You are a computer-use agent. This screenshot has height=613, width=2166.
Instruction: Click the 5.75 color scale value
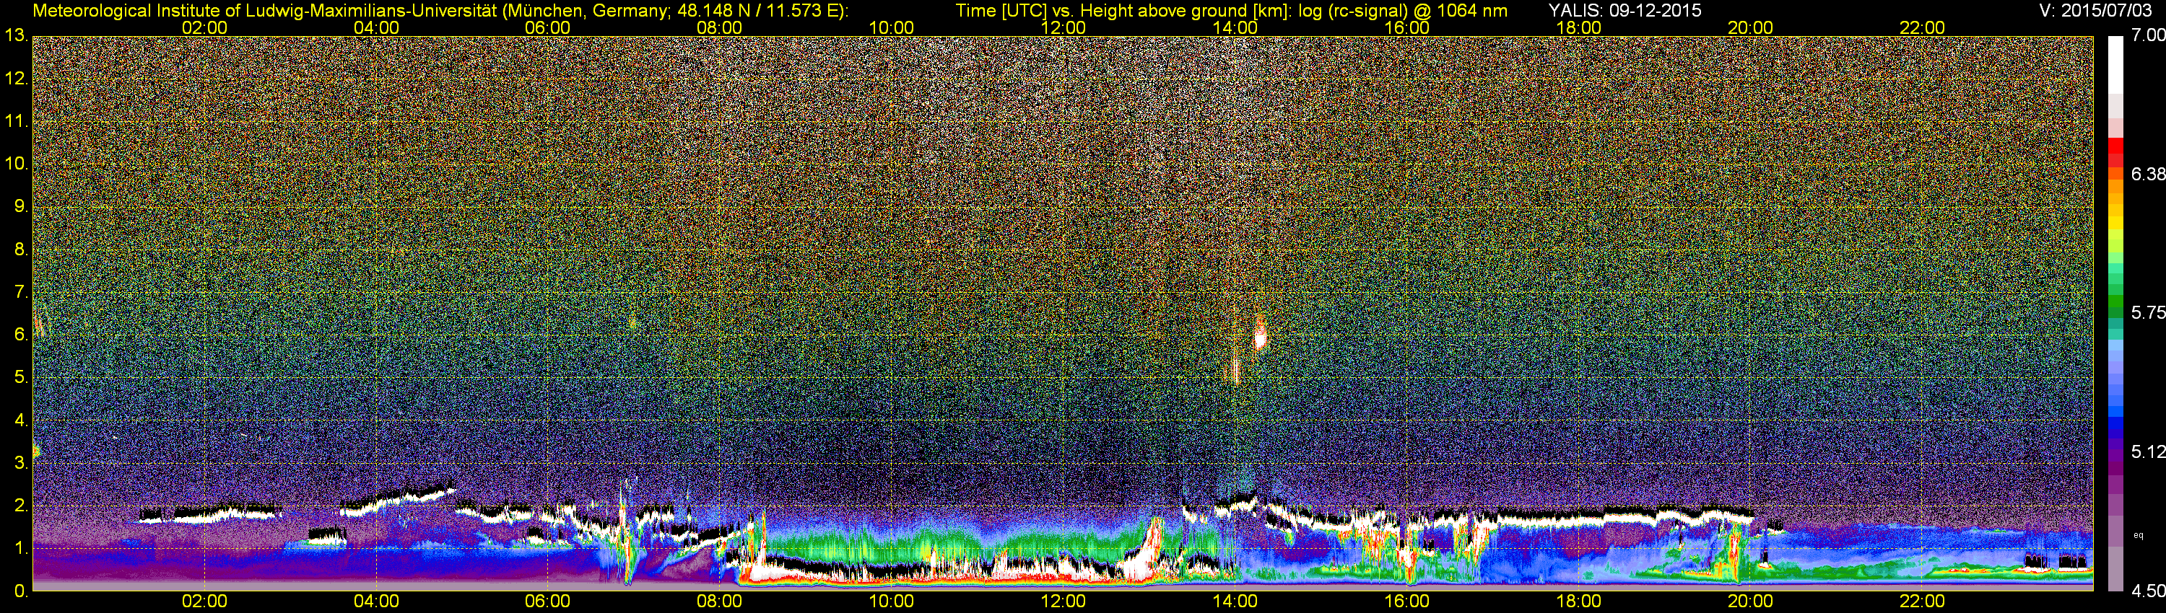point(2147,312)
